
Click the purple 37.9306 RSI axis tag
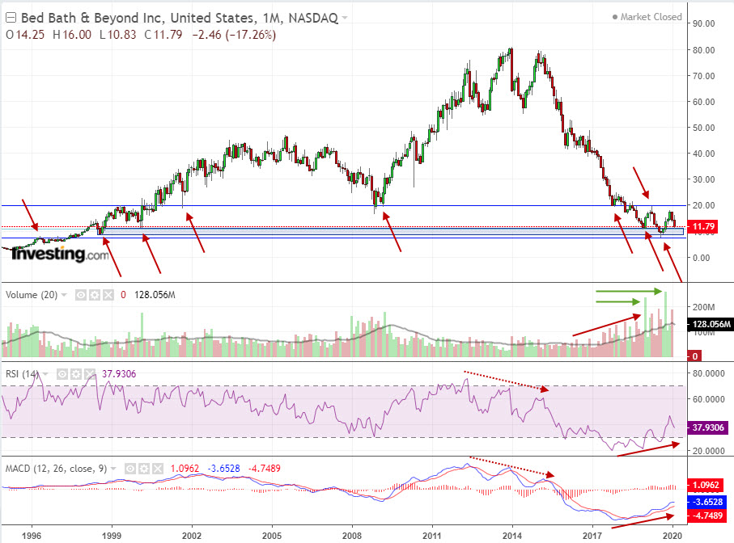[706, 427]
